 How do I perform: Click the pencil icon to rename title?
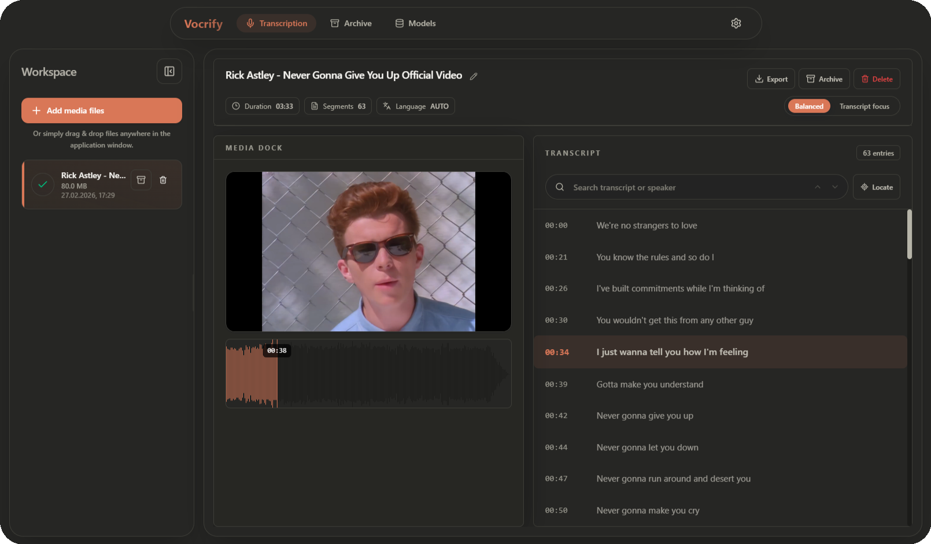click(x=474, y=76)
